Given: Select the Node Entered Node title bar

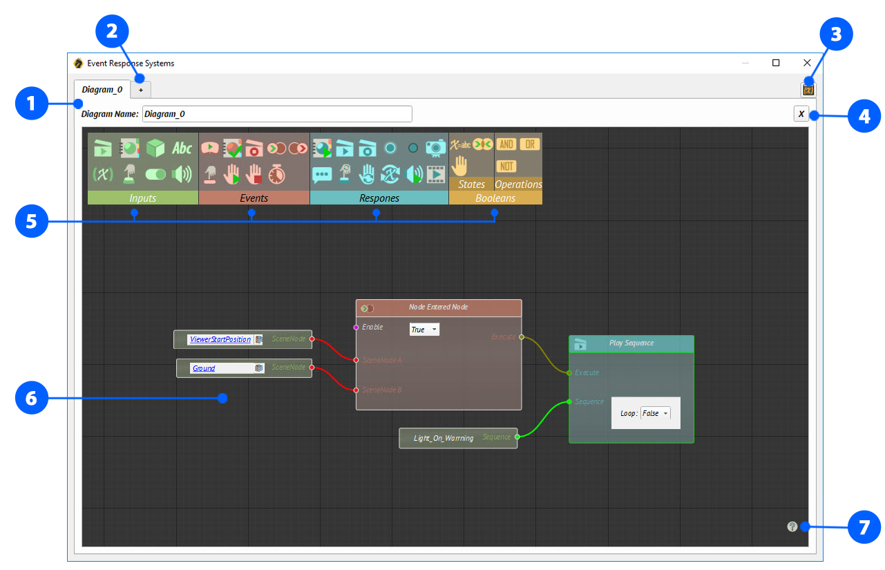Looking at the screenshot, I should click(x=439, y=307).
